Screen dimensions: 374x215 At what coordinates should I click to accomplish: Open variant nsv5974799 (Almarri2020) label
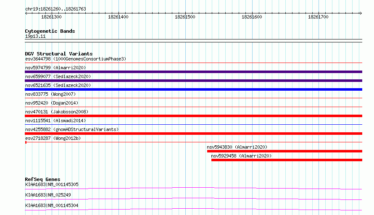coord(55,68)
